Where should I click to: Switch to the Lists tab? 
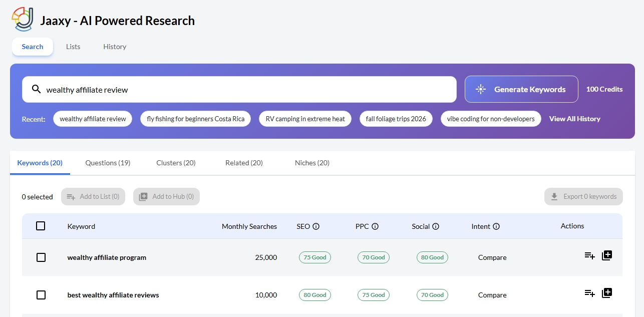pos(73,47)
